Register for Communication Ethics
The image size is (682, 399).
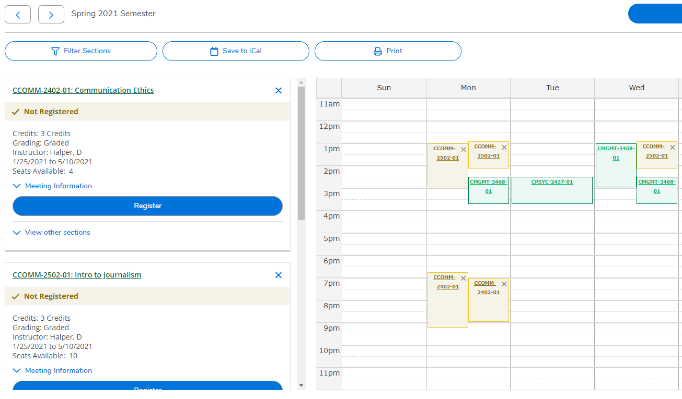pos(147,206)
